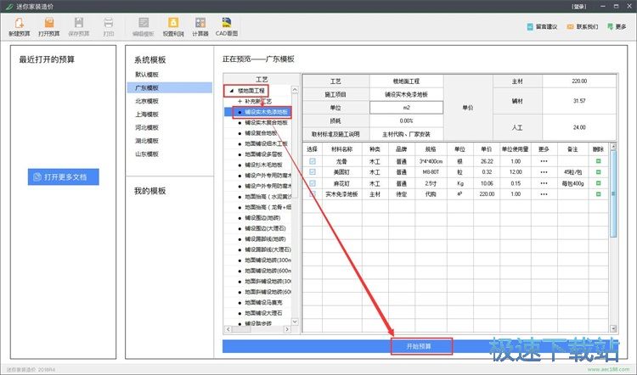The width and height of the screenshot is (637, 375).
Task: Toggle the checkbox for 美固钉 material
Action: 312,172
